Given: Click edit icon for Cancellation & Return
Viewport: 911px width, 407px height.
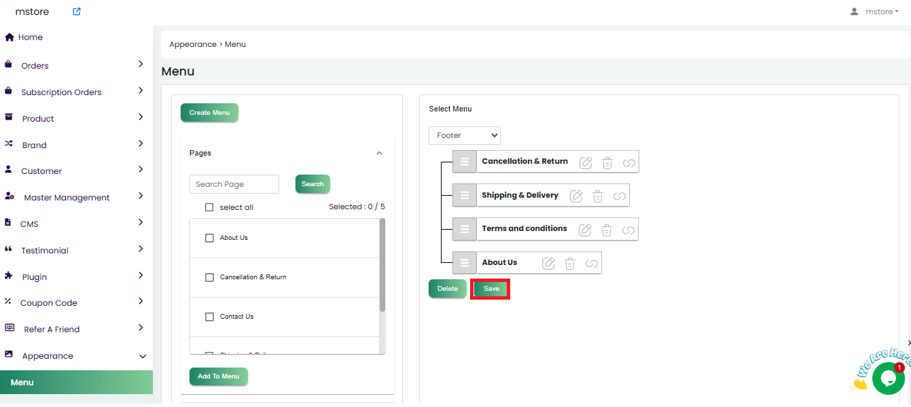Looking at the screenshot, I should point(586,162).
